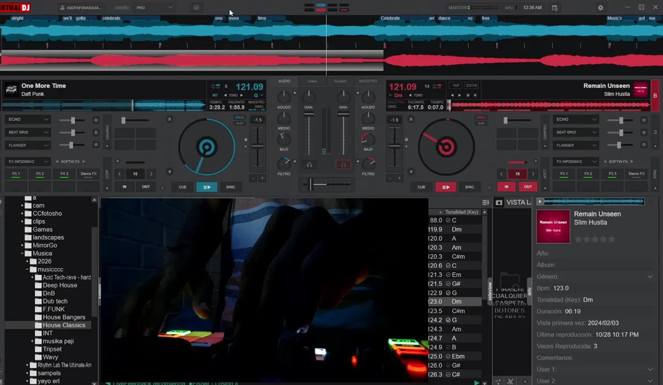This screenshot has width=663, height=385.
Task: Switch to the AUDIO mixer tab
Action: click(284, 81)
